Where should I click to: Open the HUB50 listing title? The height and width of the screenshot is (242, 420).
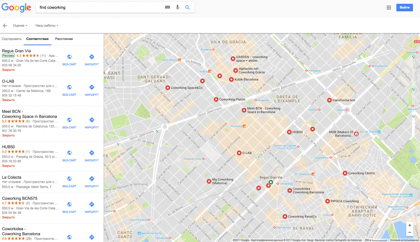(8, 147)
